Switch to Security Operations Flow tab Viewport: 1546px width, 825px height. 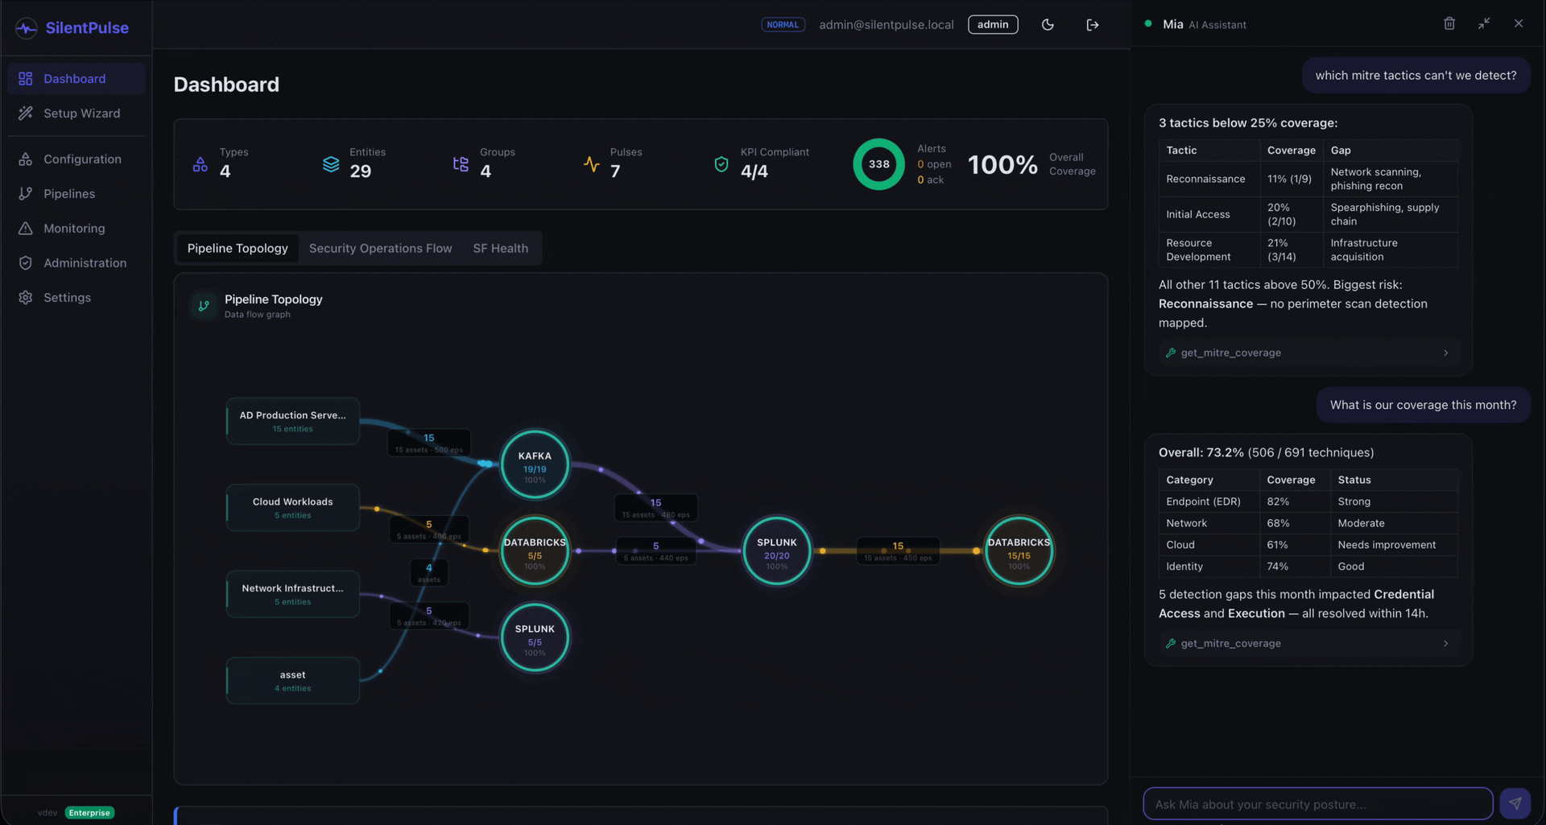click(x=380, y=249)
